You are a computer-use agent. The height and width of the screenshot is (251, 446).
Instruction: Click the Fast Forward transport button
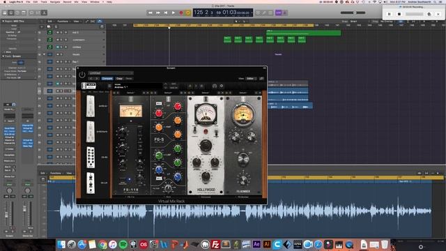click(x=158, y=13)
